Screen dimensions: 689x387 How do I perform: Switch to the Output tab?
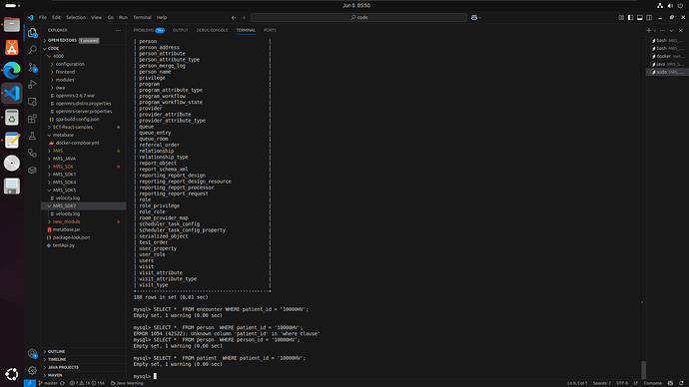(180, 30)
